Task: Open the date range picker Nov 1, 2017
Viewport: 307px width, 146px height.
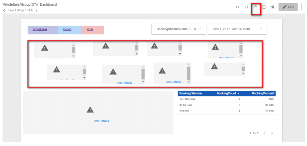Action: pyautogui.click(x=237, y=29)
